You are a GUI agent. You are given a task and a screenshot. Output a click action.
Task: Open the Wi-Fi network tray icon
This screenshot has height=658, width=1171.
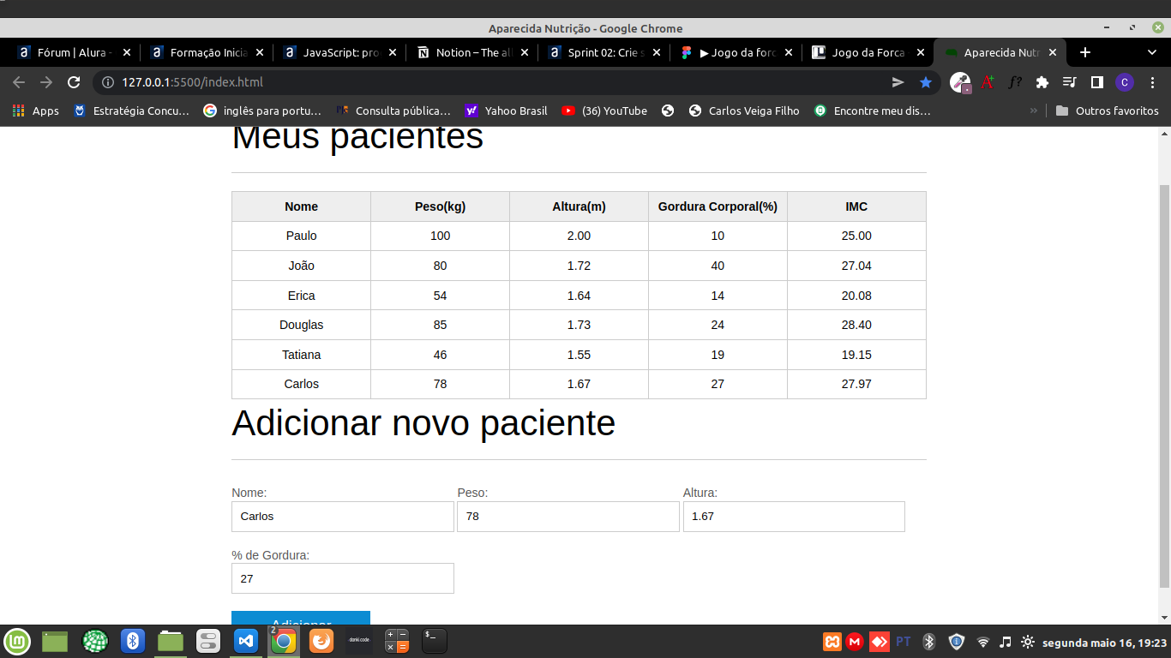983,641
